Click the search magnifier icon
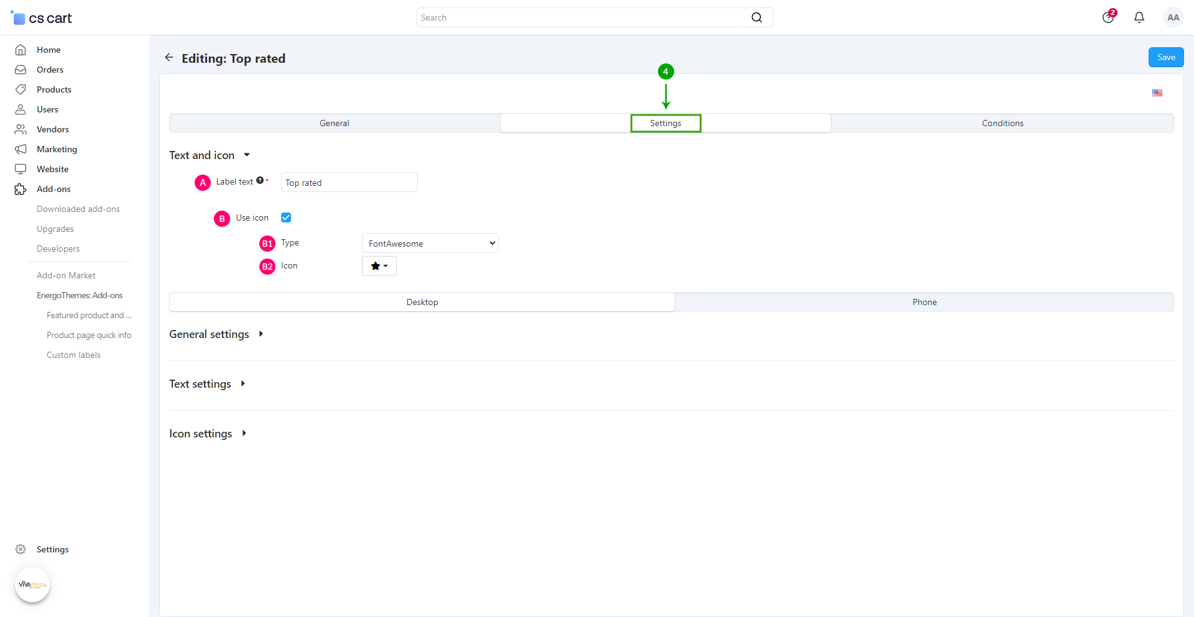Viewport: 1194px width, 617px height. pyautogui.click(x=756, y=17)
